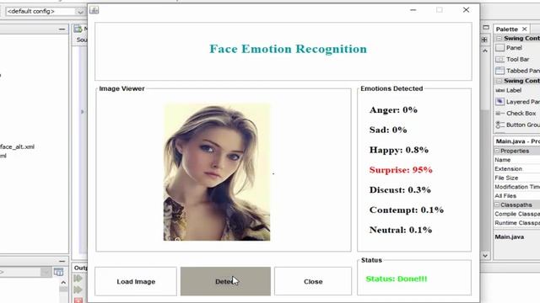Viewport: 540px width, 303px height.
Task: Select the Panel component in Palette
Action: 514,48
